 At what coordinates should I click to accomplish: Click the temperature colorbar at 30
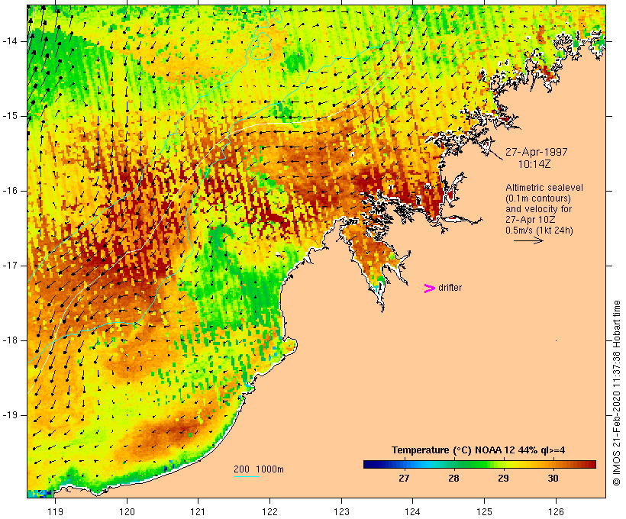point(553,464)
